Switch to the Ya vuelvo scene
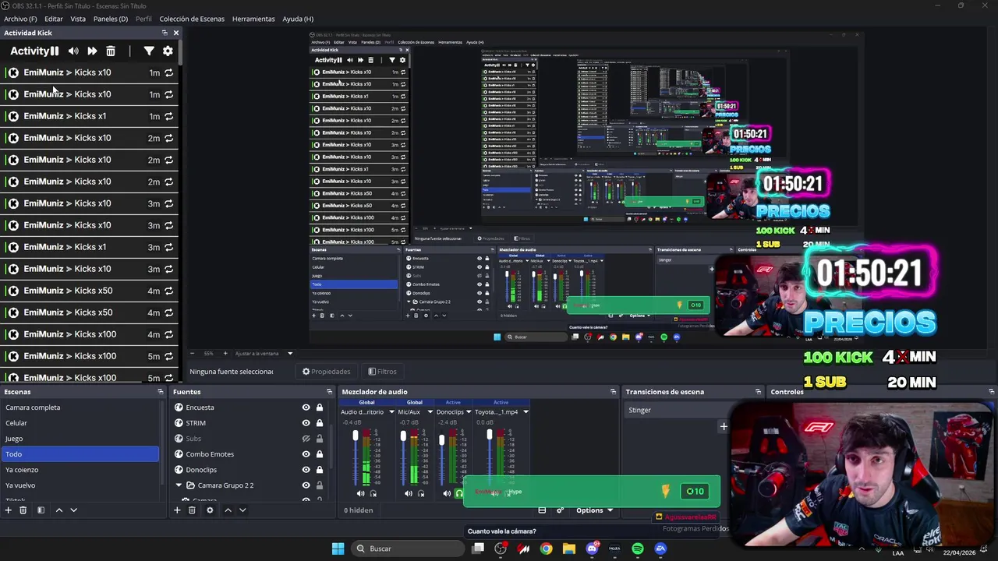998x561 pixels. 80,485
